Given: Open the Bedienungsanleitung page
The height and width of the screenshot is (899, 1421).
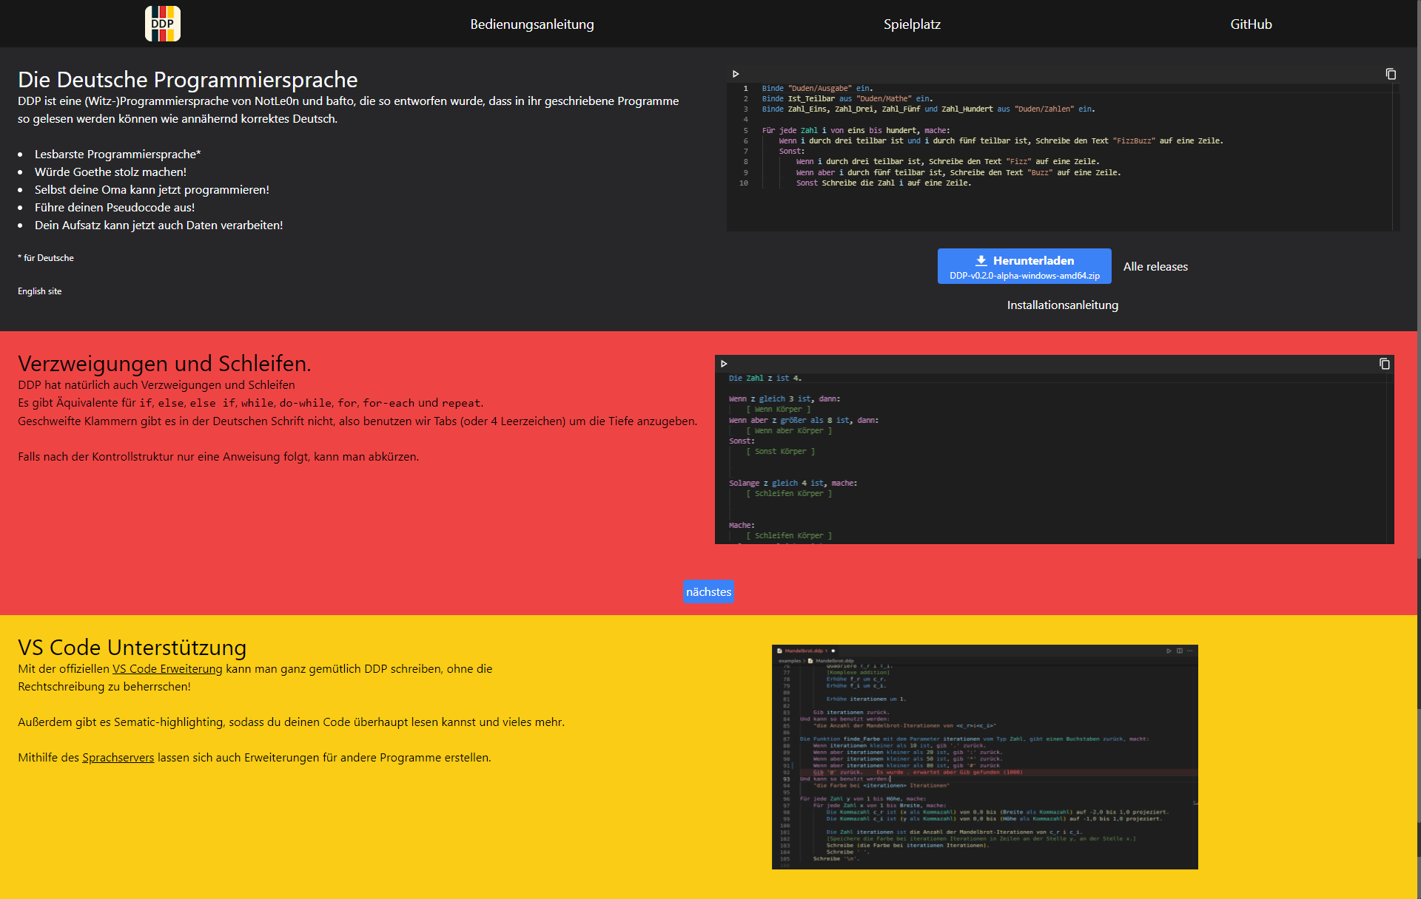Looking at the screenshot, I should point(531,24).
